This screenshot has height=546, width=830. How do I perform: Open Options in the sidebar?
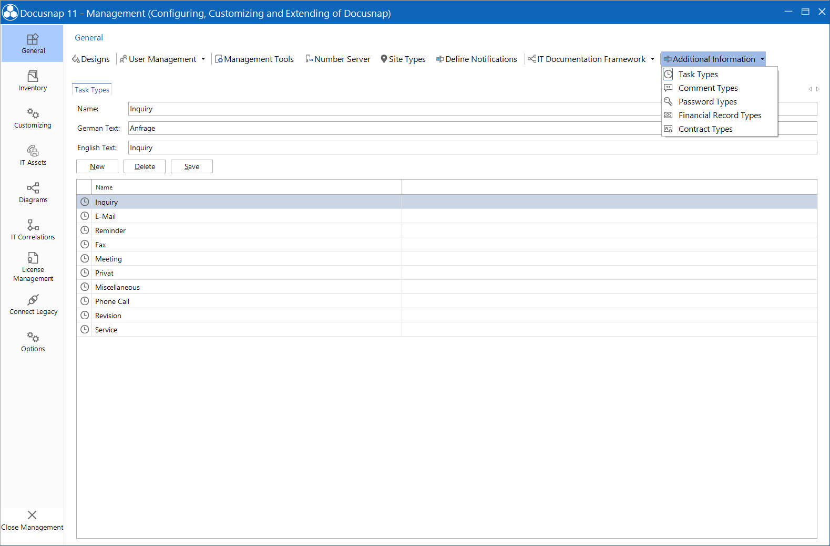(33, 342)
